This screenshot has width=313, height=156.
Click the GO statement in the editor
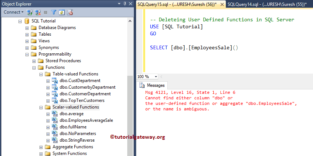click(x=153, y=34)
